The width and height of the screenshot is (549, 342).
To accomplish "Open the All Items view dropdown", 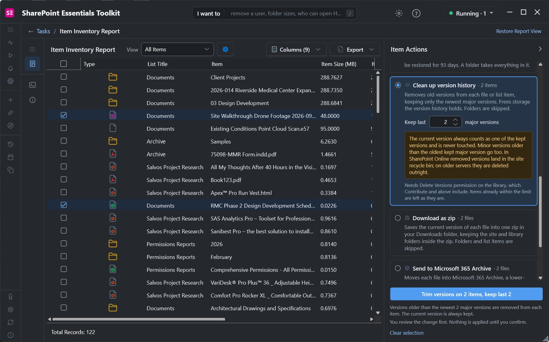I will [x=177, y=49].
